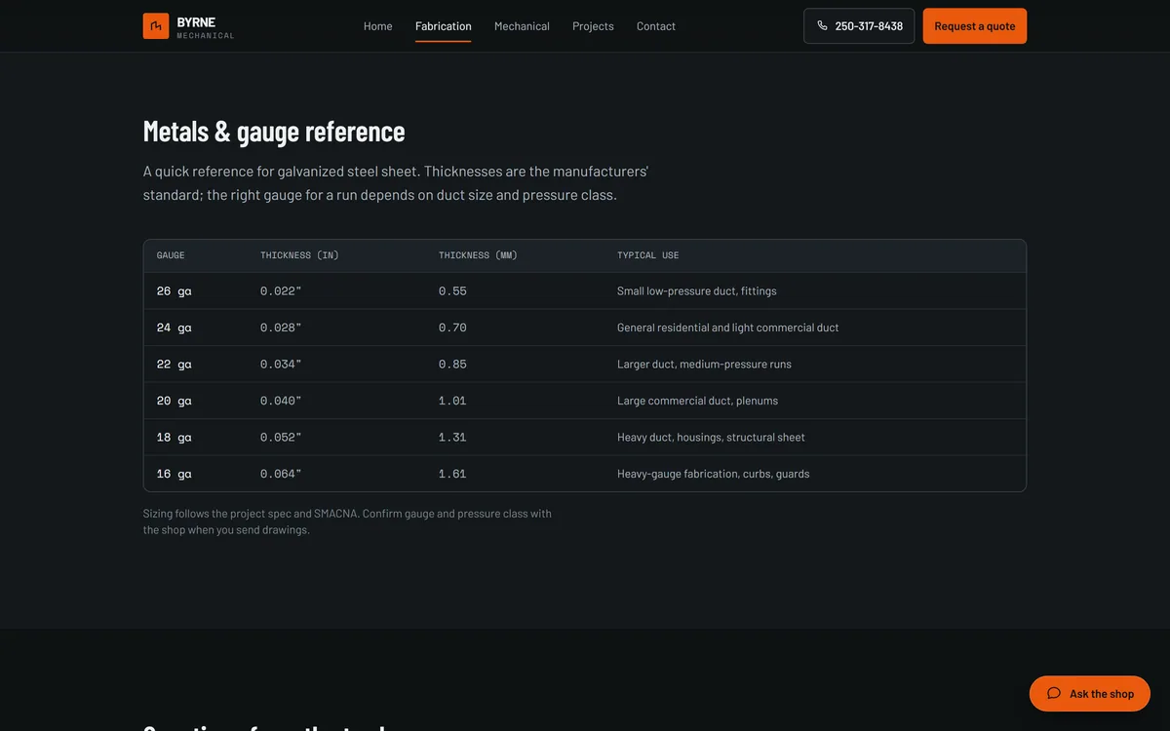This screenshot has height=731, width=1170.
Task: Click "General residential and light commercial duct" text
Action: (x=728, y=327)
